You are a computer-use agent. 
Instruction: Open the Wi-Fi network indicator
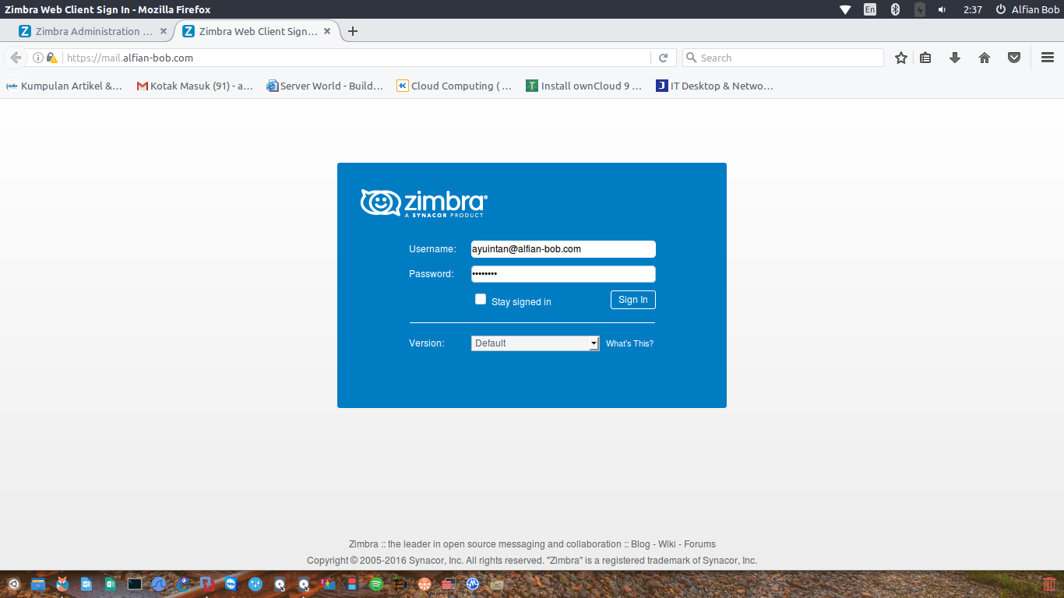tap(845, 9)
